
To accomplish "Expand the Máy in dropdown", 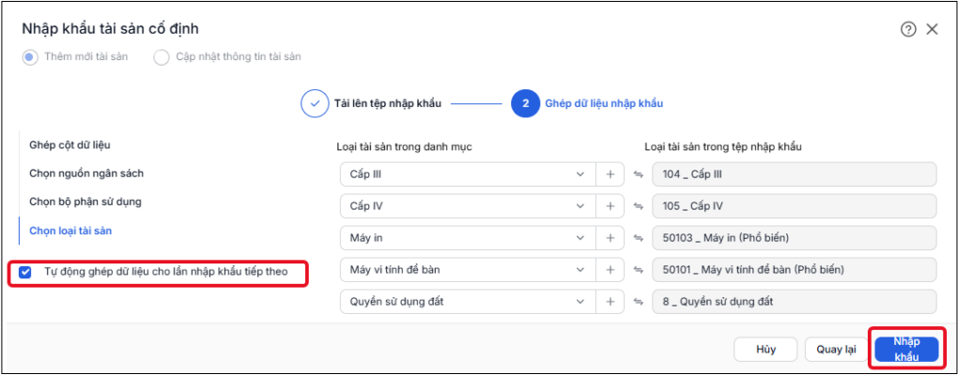I will pyautogui.click(x=468, y=238).
